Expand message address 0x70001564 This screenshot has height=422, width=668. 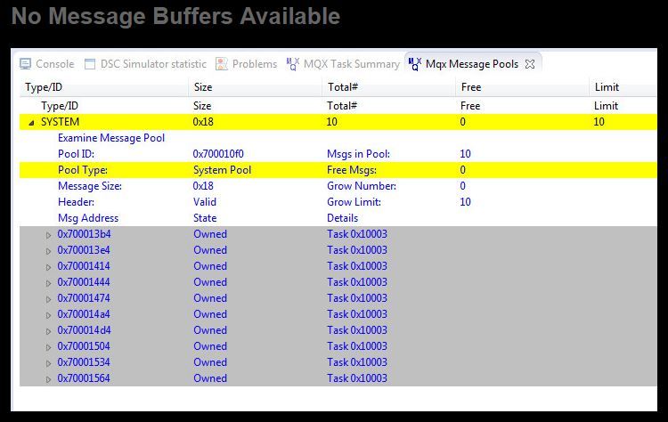(x=49, y=379)
